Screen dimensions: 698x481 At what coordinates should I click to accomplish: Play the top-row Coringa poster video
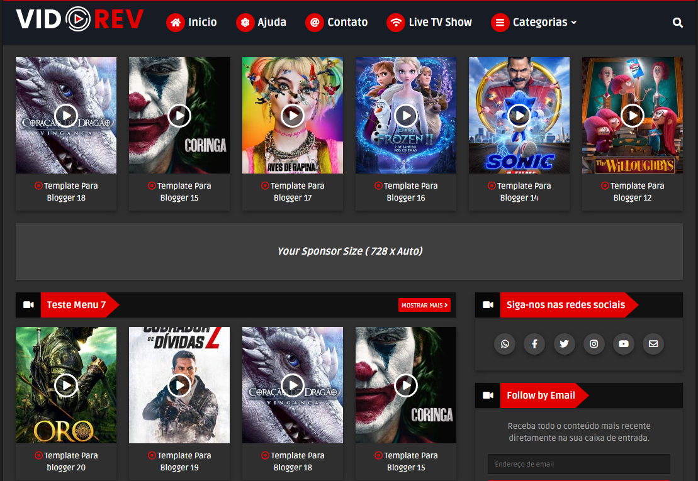click(x=179, y=116)
